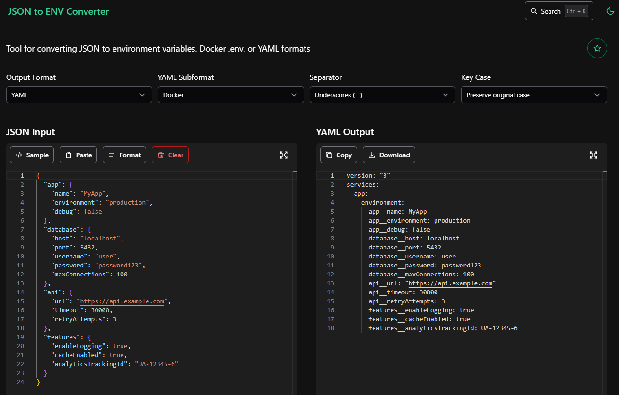The height and width of the screenshot is (395, 619).
Task: Open the Separator dropdown showing Underscores
Action: point(382,94)
